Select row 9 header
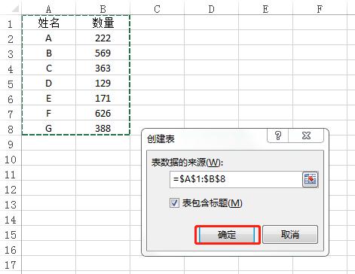The width and height of the screenshot is (355, 274). coord(11,144)
